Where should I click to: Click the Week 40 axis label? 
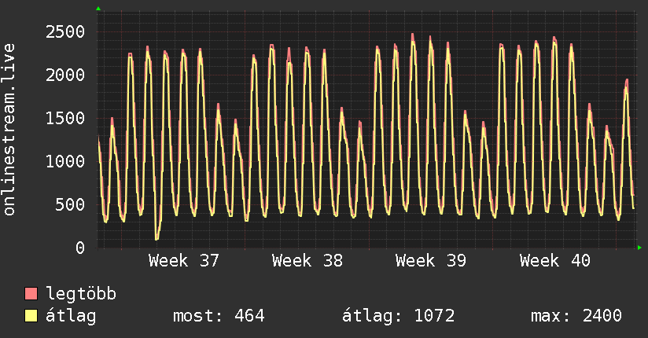click(x=554, y=261)
